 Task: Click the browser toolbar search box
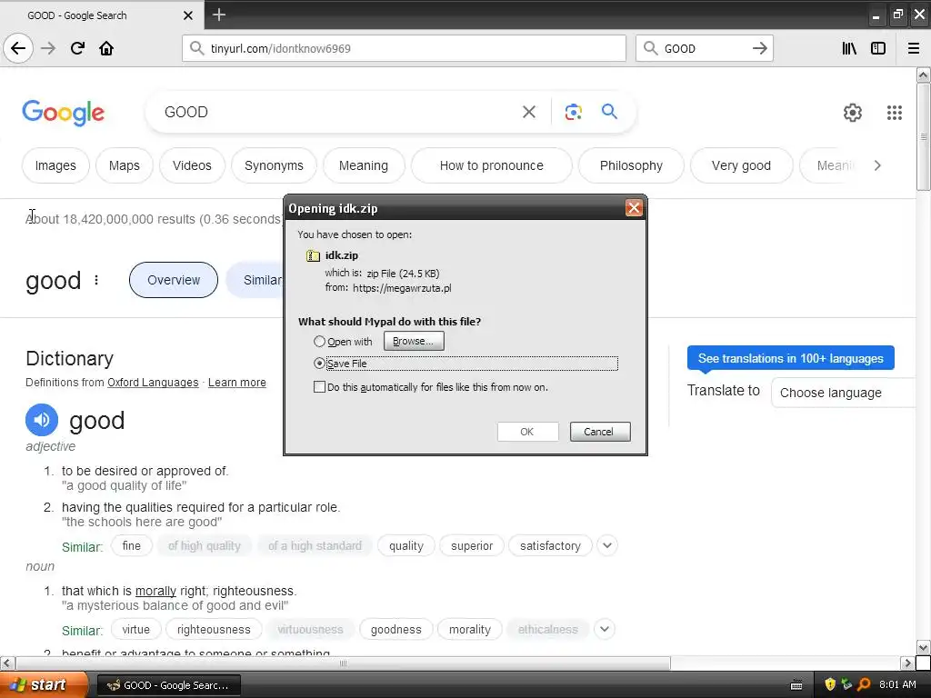click(x=705, y=48)
